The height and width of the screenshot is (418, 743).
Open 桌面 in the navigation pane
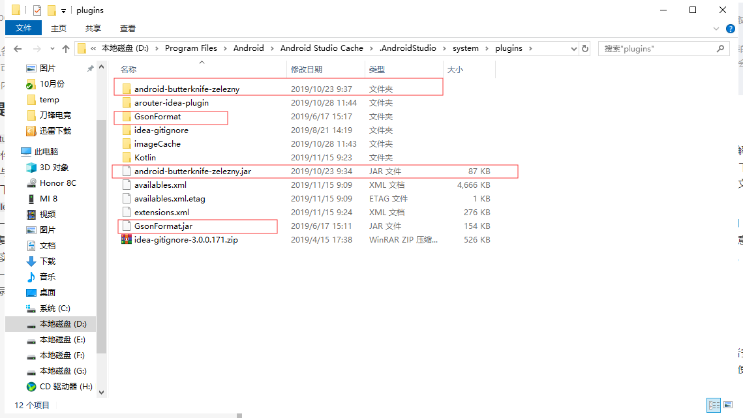[48, 292]
